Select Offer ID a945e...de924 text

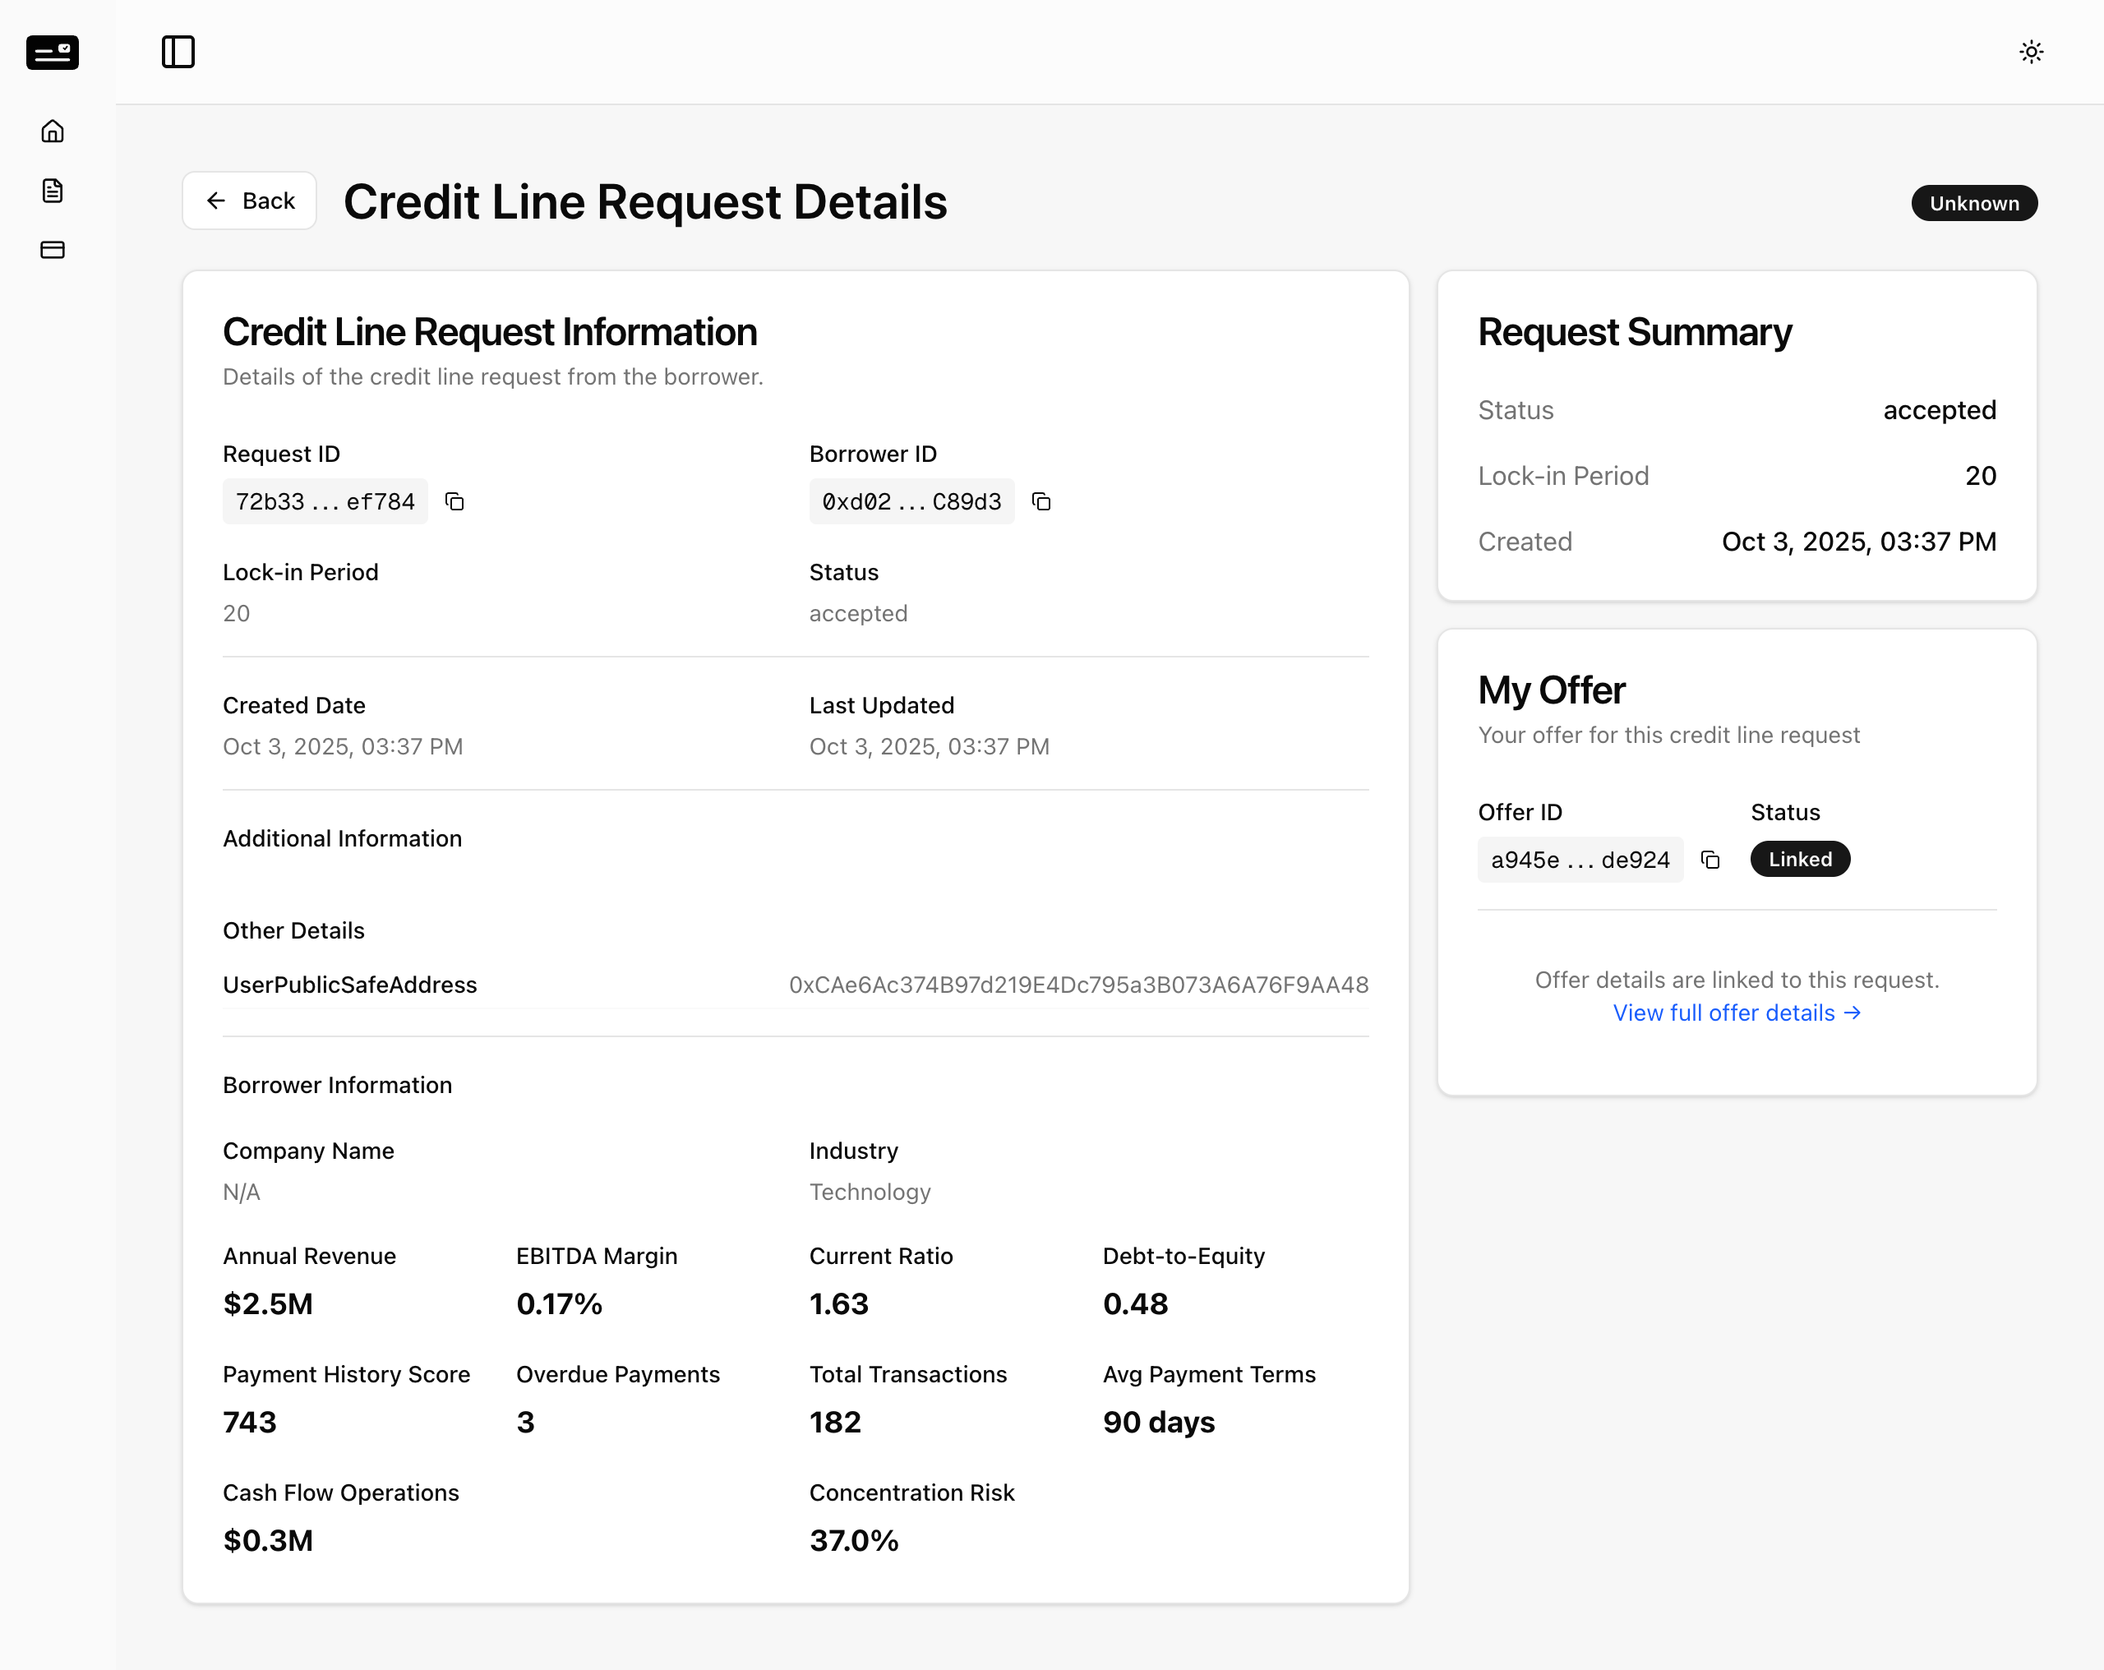click(x=1580, y=860)
